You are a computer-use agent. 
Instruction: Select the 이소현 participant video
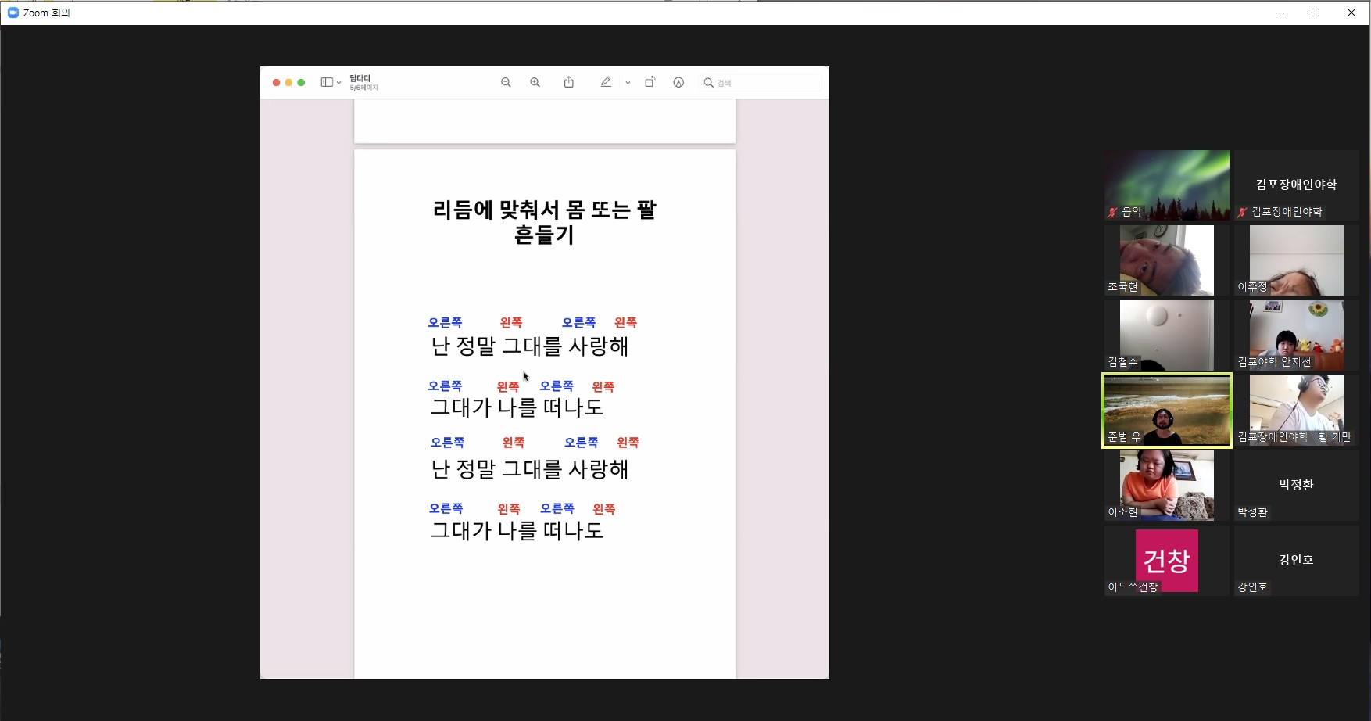point(1167,486)
